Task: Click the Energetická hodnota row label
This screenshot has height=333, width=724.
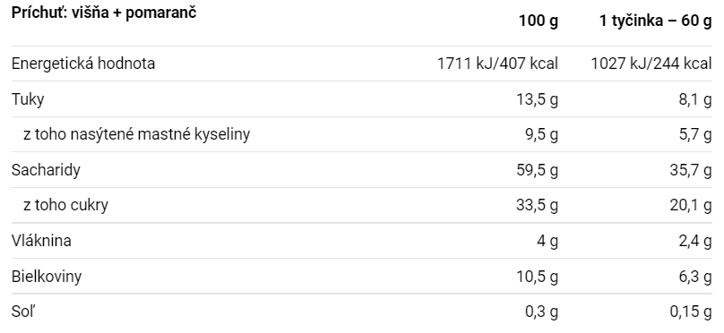Action: pos(83,64)
